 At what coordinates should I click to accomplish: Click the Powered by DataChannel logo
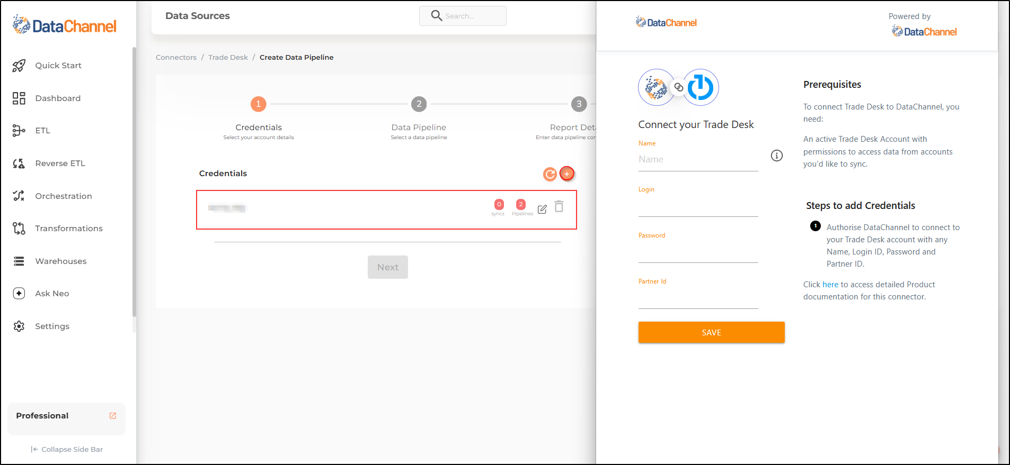pos(924,32)
